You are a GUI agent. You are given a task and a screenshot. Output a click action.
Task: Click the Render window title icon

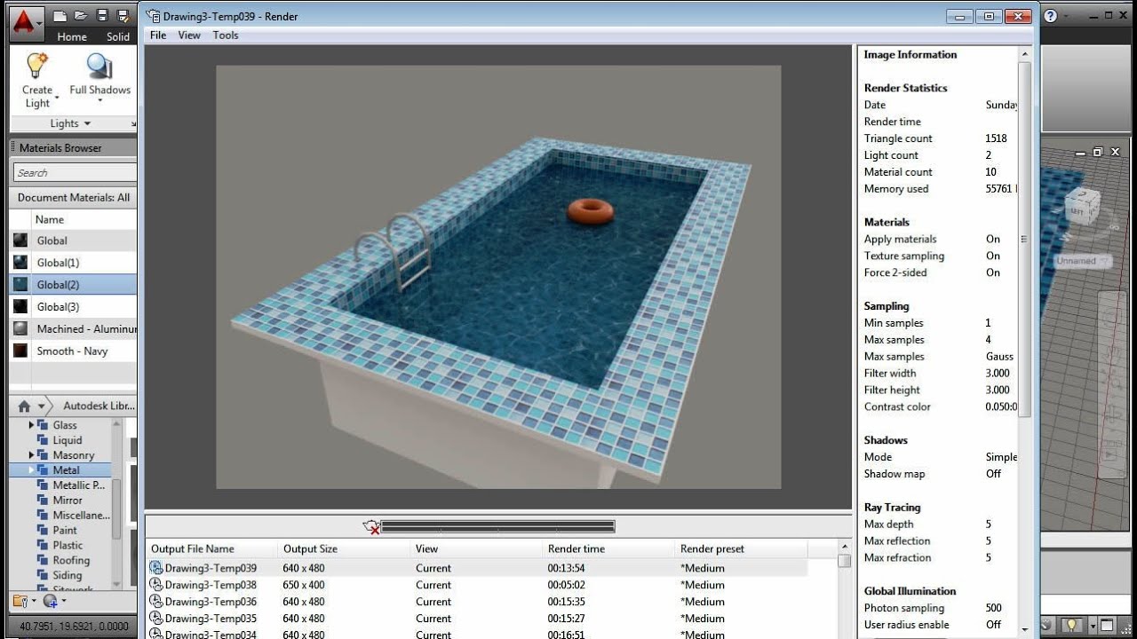(154, 16)
